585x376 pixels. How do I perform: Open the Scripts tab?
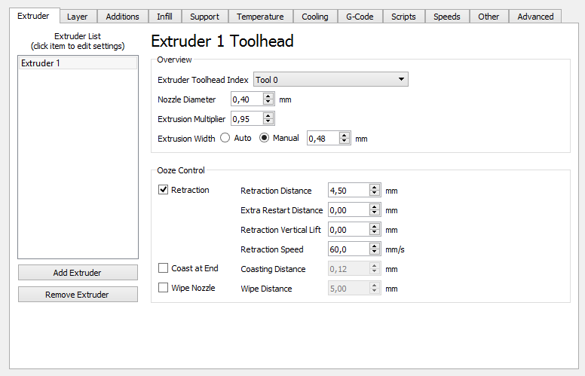click(x=403, y=17)
